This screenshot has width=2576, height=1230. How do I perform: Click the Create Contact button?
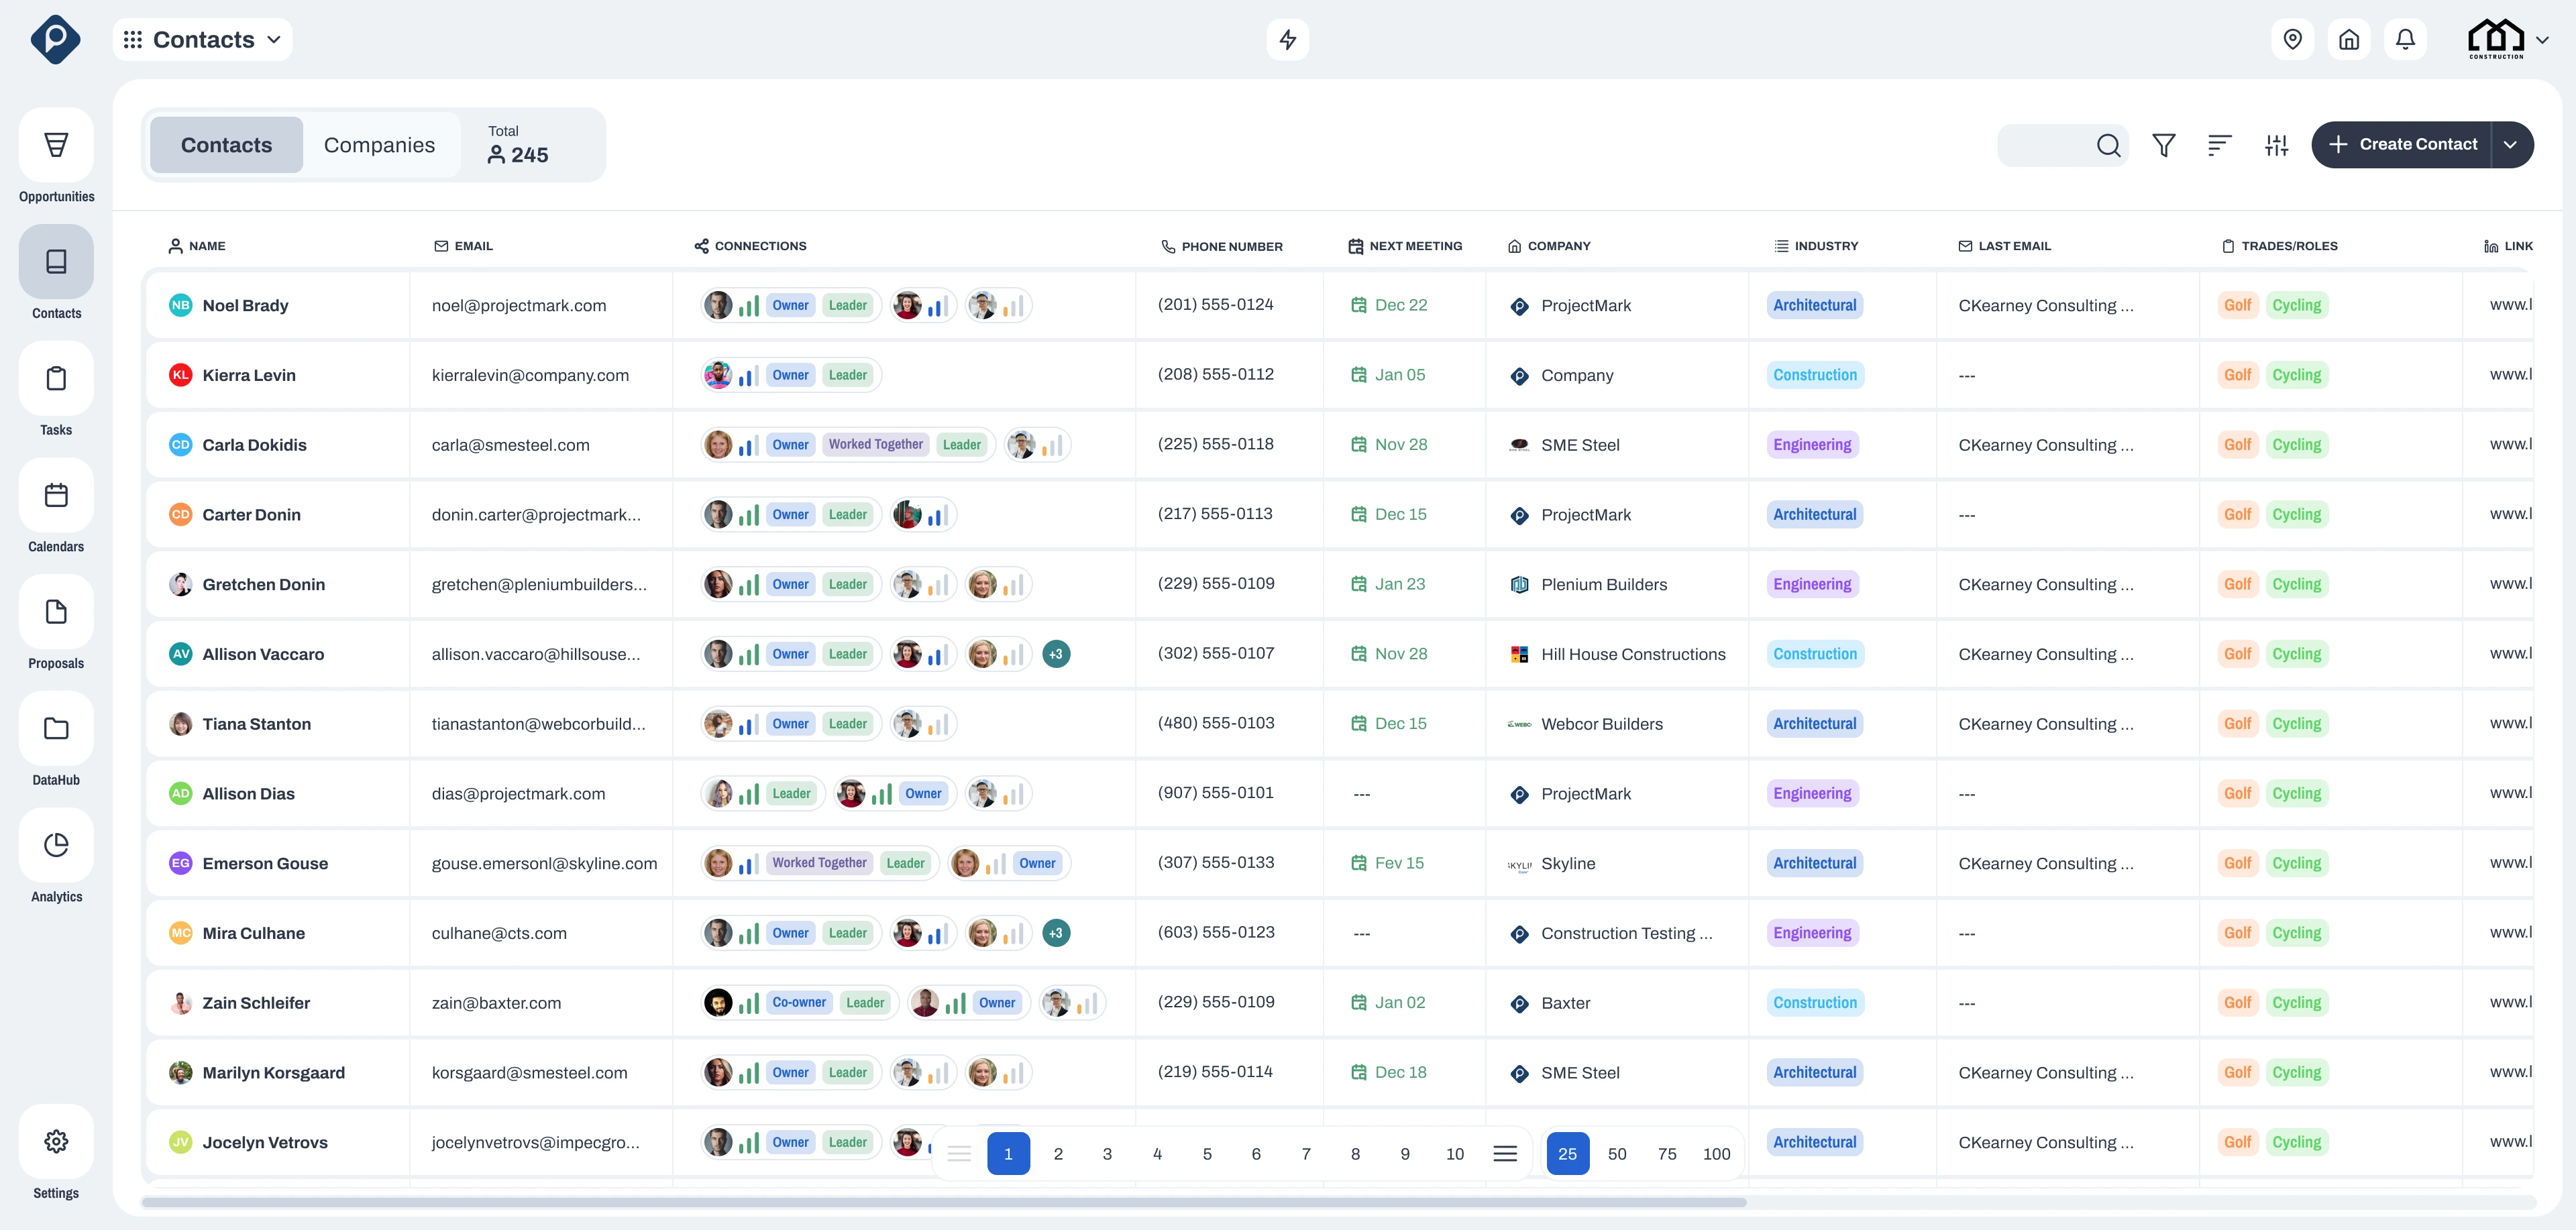pyautogui.click(x=2402, y=145)
